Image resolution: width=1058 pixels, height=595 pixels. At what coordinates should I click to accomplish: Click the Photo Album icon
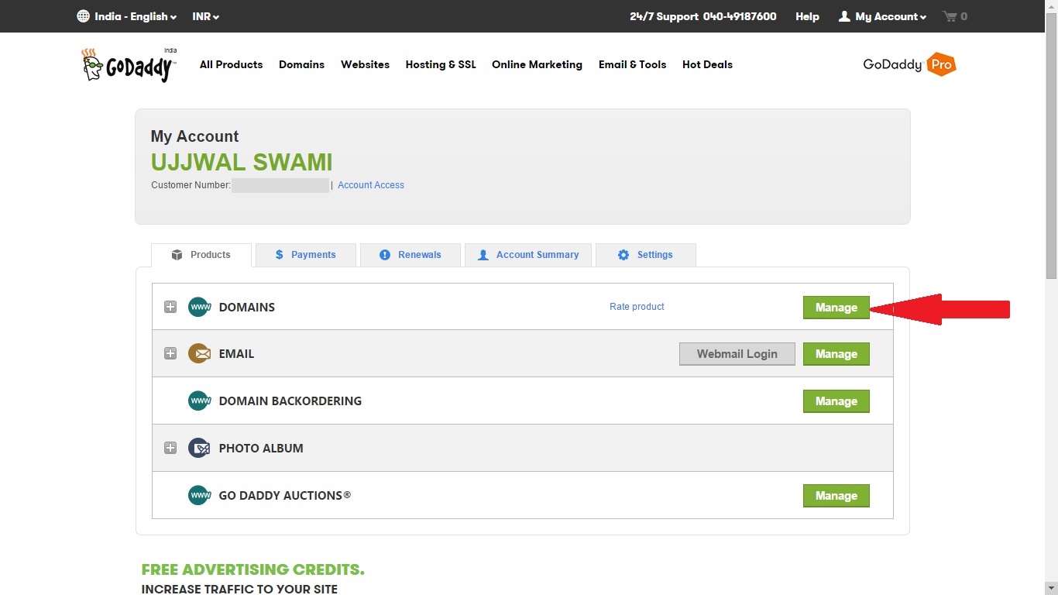200,448
